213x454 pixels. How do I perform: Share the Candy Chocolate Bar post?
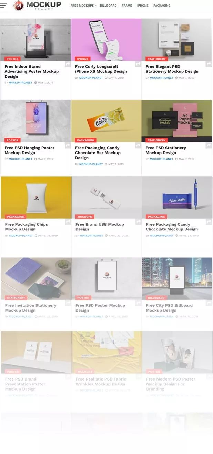pyautogui.click(x=138, y=146)
